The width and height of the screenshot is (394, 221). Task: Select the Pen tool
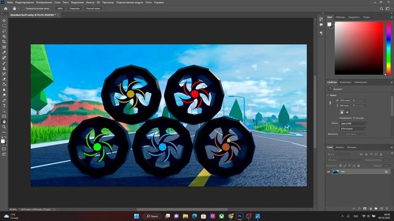pyautogui.click(x=4, y=100)
